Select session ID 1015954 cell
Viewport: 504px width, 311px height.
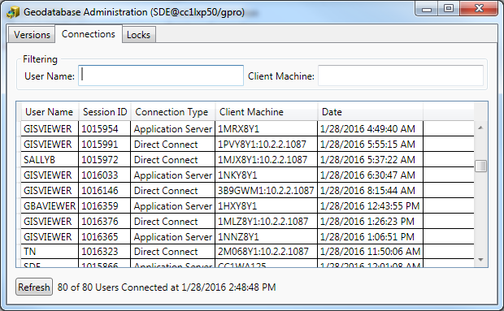105,128
